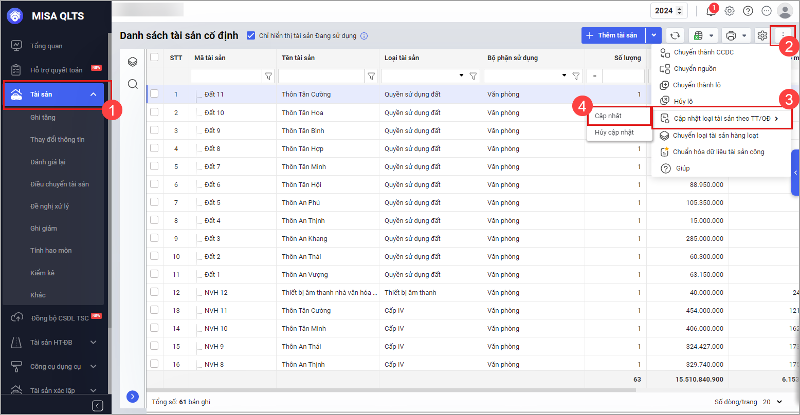Click the Excel export icon
This screenshot has width=800, height=415.
pos(698,35)
